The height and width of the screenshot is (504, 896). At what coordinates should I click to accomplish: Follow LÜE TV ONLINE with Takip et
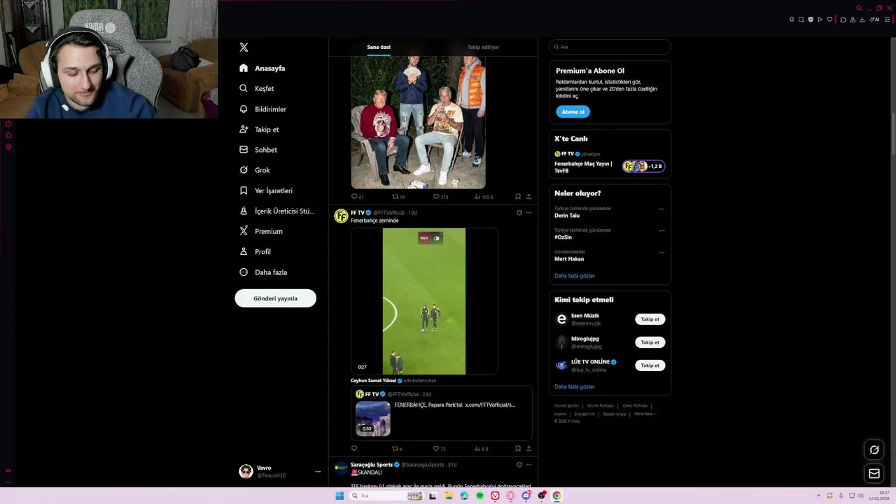tap(650, 365)
